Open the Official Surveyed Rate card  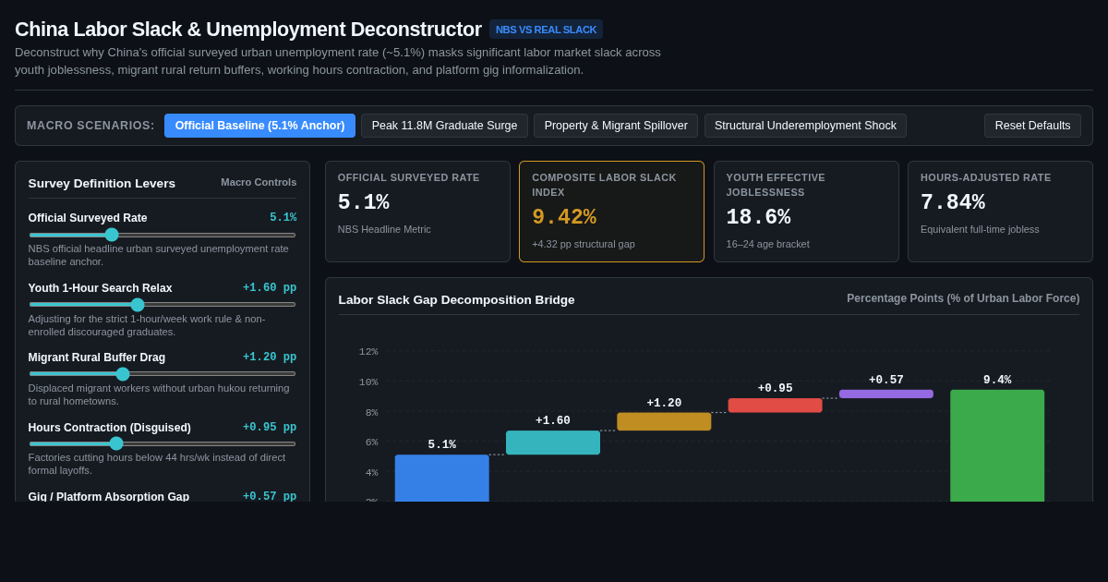(x=417, y=212)
